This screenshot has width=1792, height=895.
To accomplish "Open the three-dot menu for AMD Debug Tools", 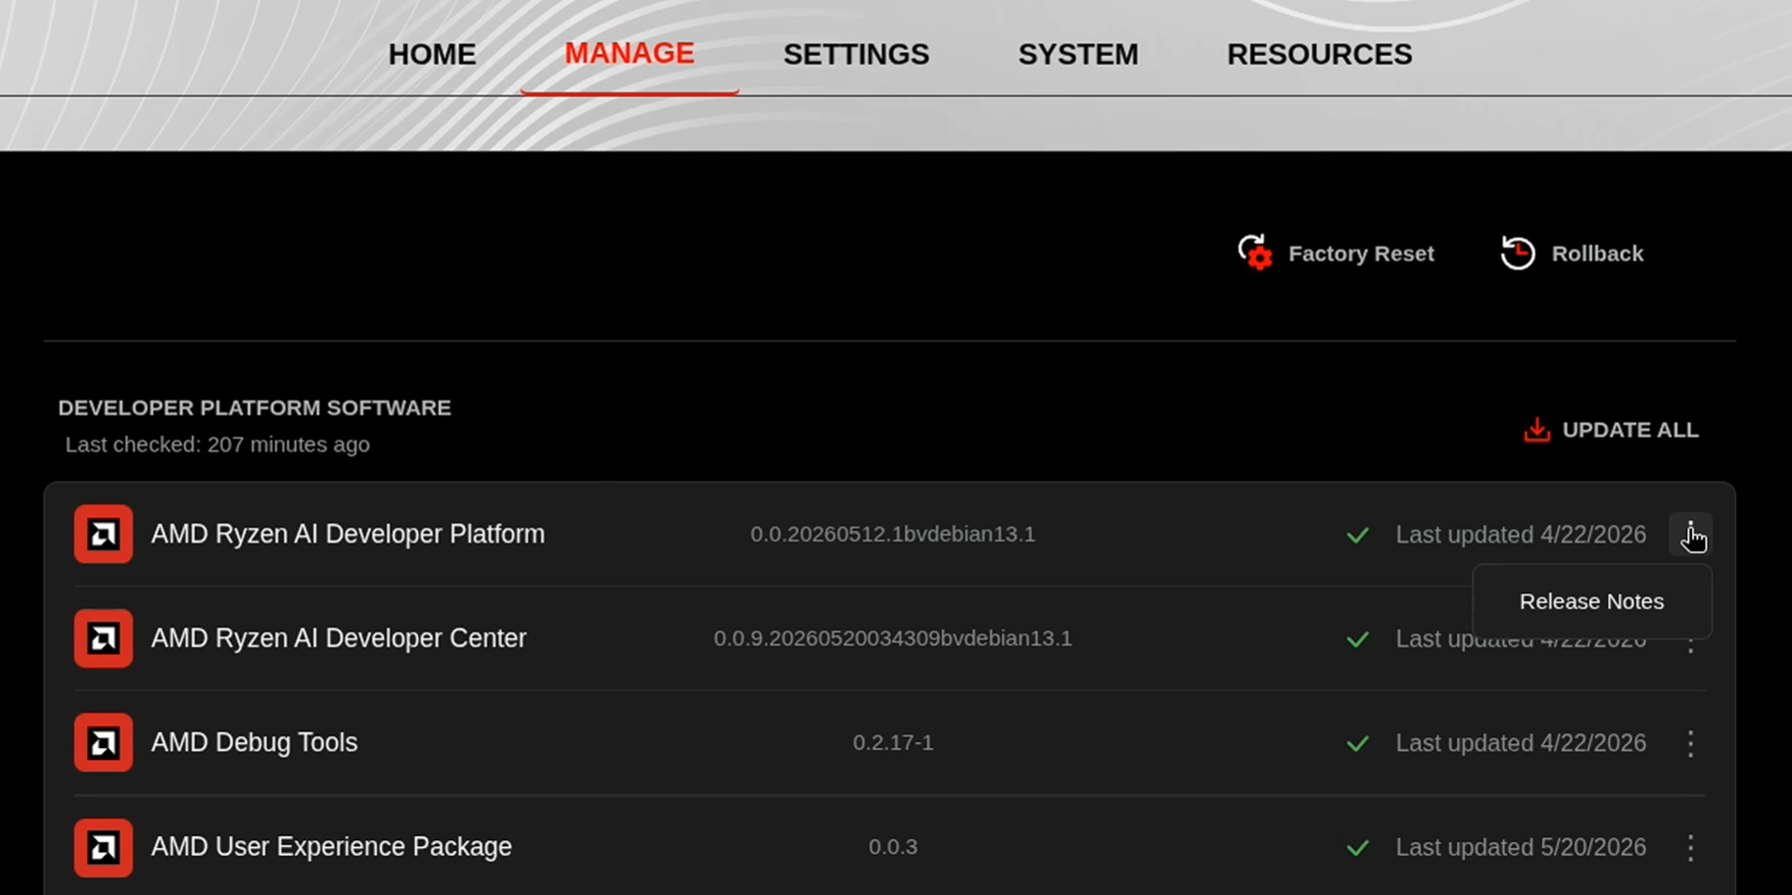I will pyautogui.click(x=1690, y=743).
